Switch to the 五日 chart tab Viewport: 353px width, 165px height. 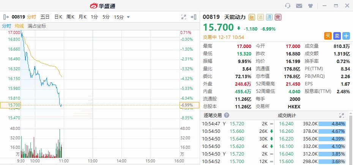(45, 17)
